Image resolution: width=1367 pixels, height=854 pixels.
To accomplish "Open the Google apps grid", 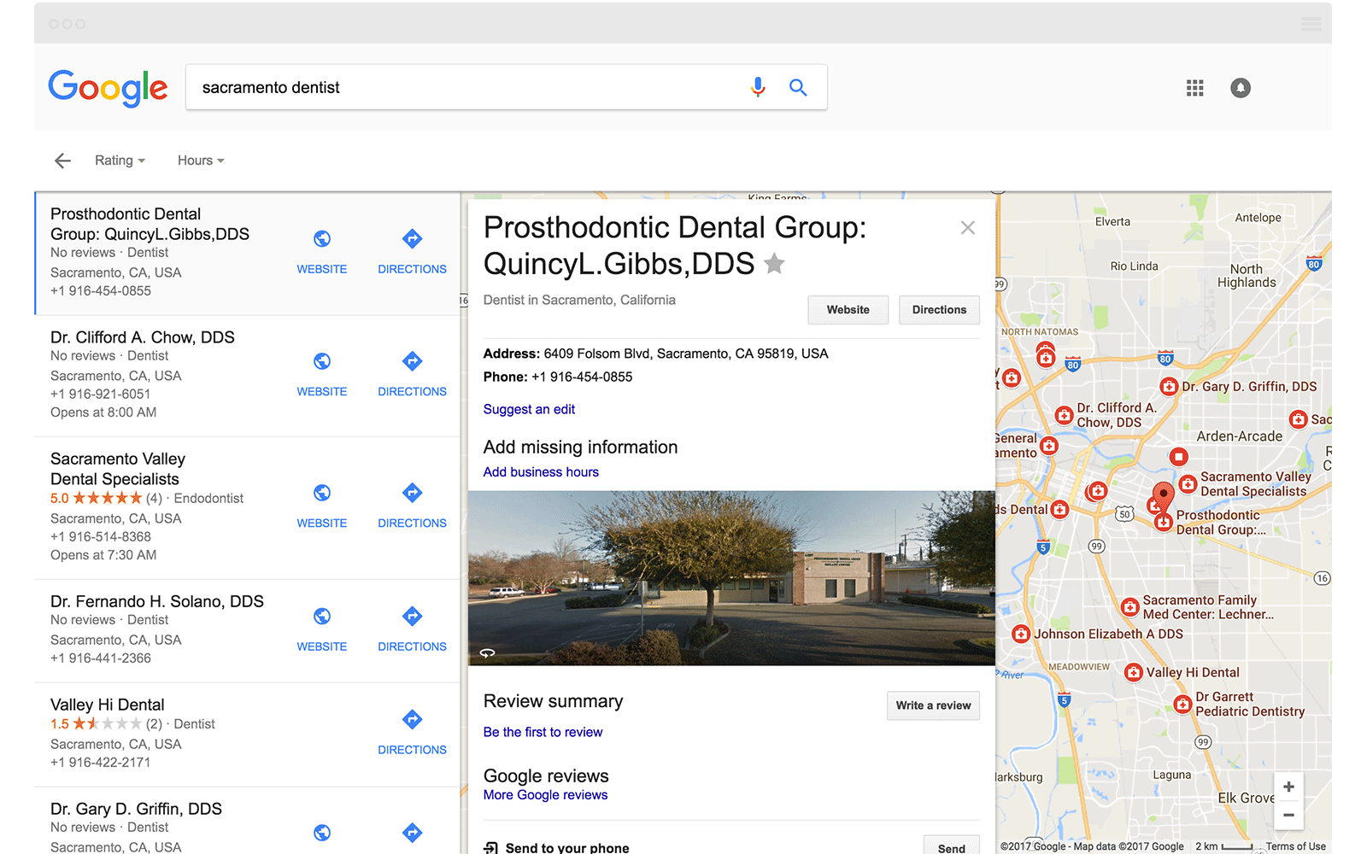I will pos(1195,88).
